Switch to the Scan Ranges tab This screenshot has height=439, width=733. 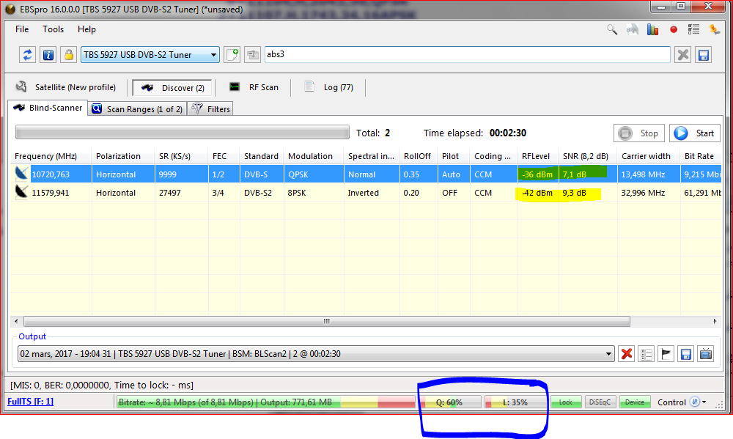point(137,109)
